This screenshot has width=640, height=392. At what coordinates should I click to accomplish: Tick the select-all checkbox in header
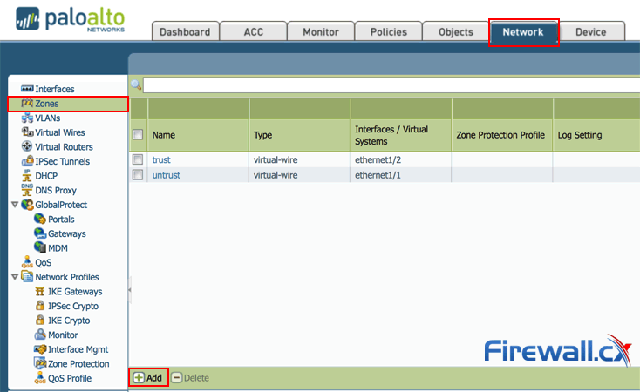[138, 134]
